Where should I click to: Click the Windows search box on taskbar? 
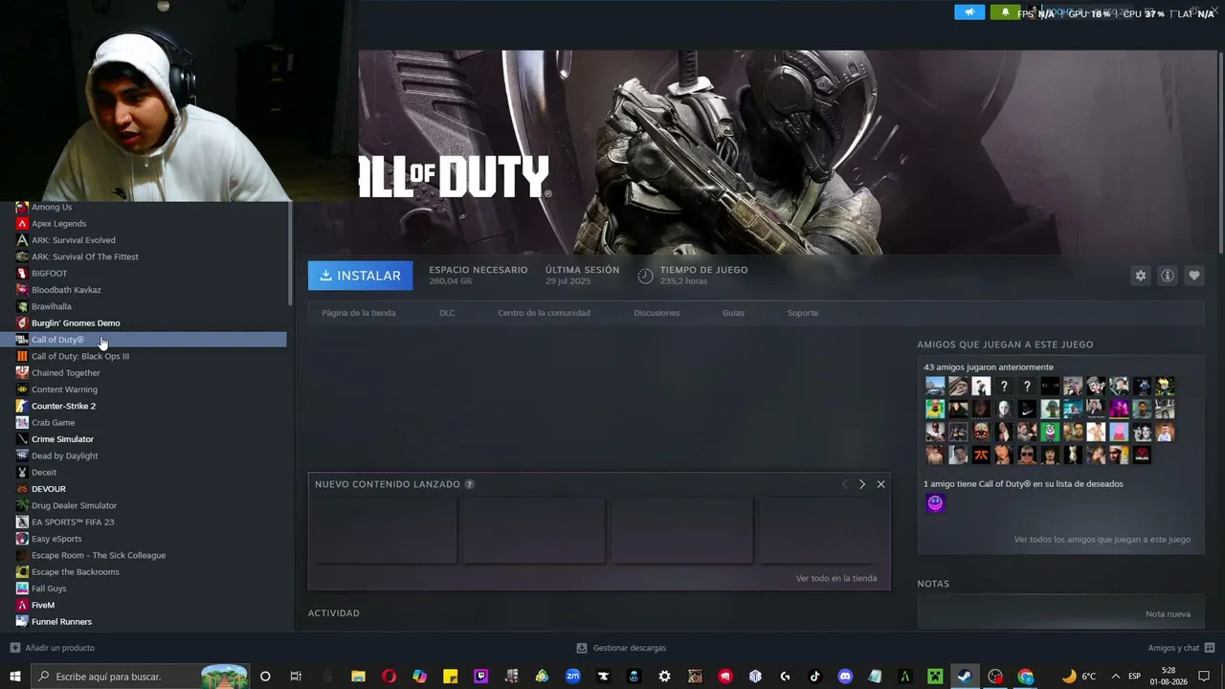[x=140, y=677]
